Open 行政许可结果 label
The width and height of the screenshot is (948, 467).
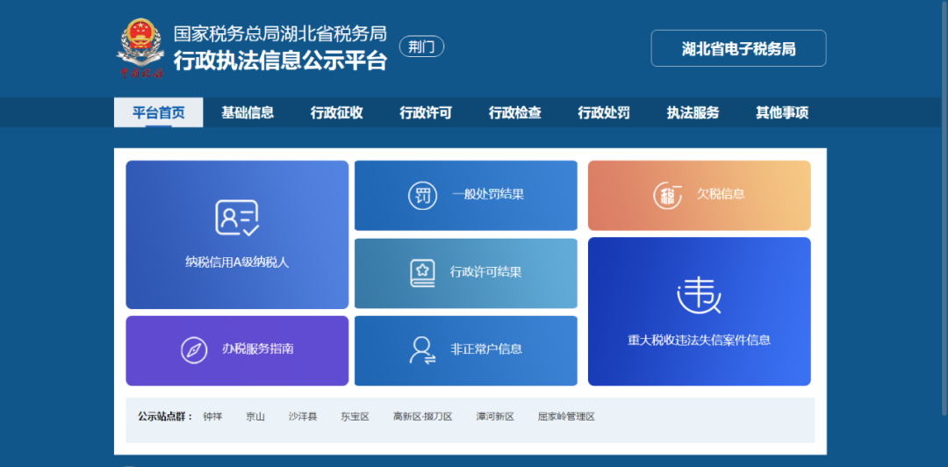coord(485,272)
